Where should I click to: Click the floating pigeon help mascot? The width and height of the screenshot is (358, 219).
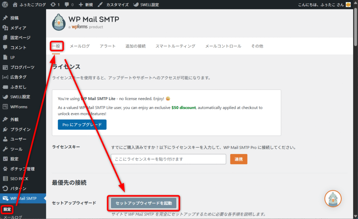point(332,199)
